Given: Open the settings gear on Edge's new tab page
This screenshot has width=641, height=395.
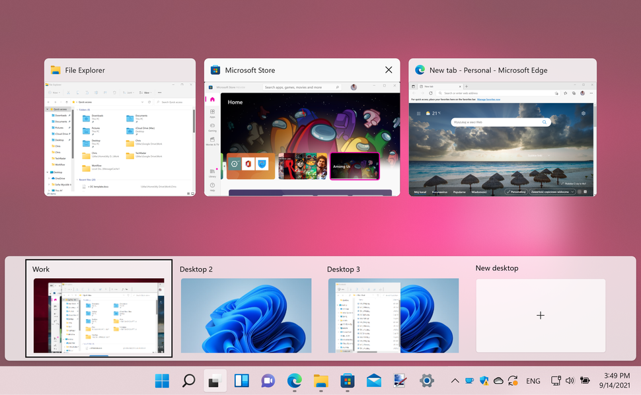Looking at the screenshot, I should 584,113.
